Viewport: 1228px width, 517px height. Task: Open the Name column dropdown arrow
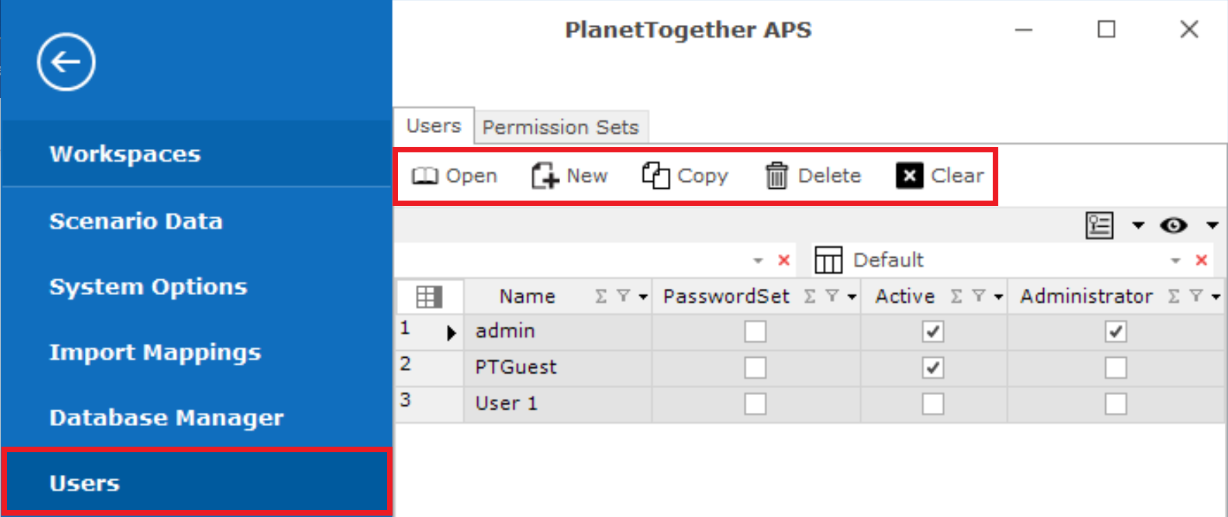coord(643,297)
